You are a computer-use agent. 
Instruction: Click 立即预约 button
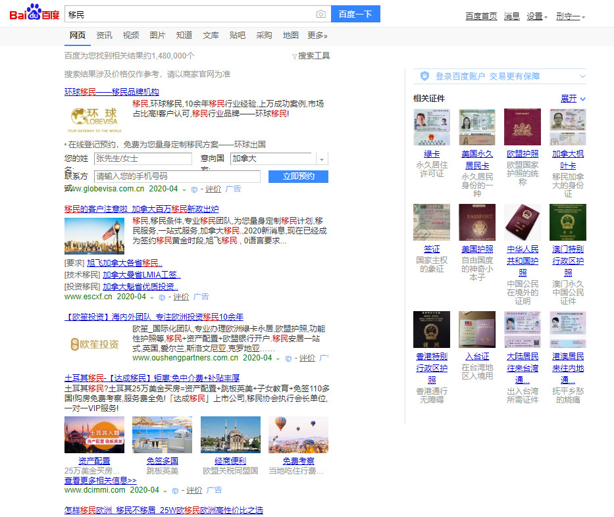point(298,176)
